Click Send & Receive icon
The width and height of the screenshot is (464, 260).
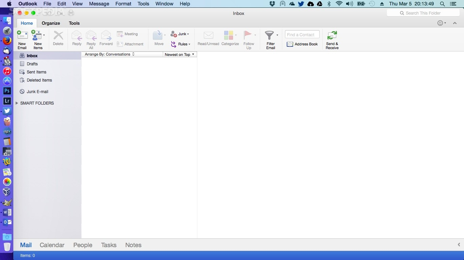coord(332,35)
